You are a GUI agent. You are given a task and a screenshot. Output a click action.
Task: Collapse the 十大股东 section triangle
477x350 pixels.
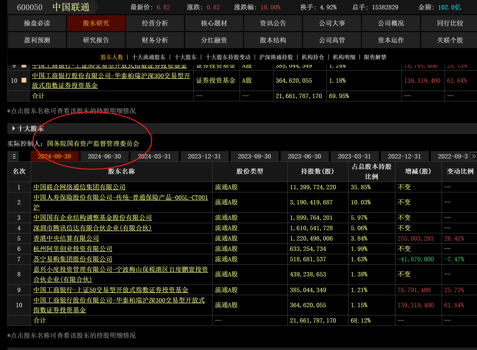pyautogui.click(x=14, y=128)
